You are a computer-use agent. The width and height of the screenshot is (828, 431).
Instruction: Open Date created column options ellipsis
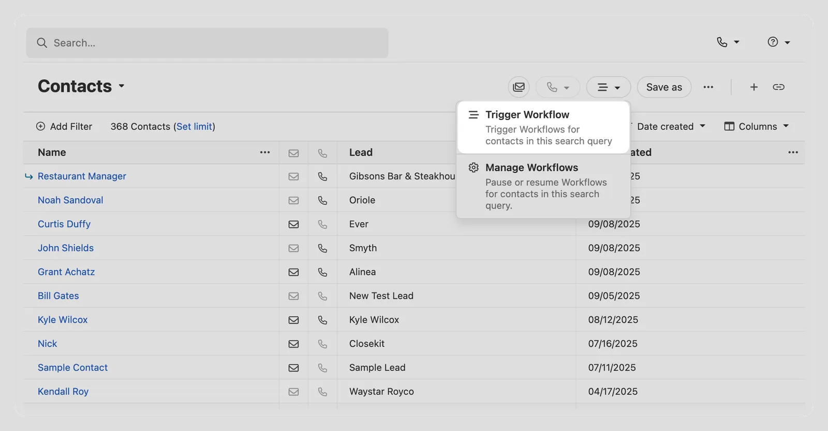(x=793, y=152)
